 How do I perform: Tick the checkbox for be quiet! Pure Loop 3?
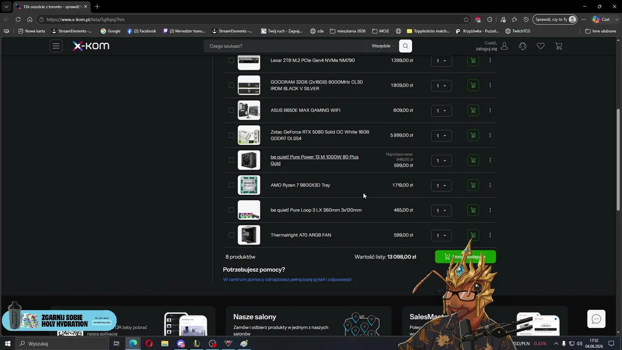[x=231, y=210]
